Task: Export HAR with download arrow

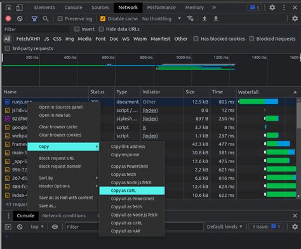Action: point(216,18)
